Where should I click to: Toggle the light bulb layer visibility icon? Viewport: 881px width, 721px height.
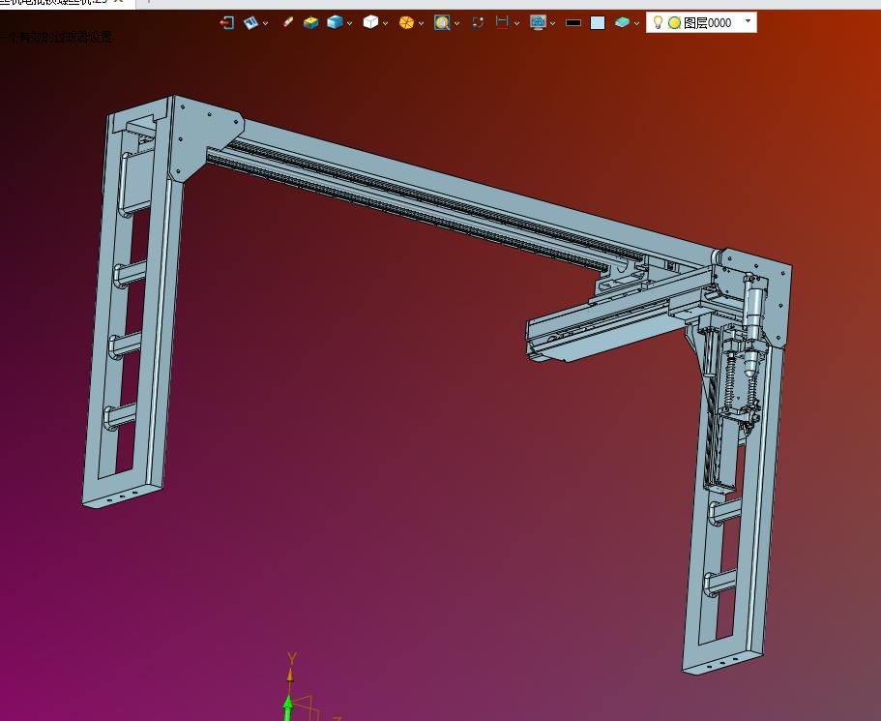click(x=658, y=22)
